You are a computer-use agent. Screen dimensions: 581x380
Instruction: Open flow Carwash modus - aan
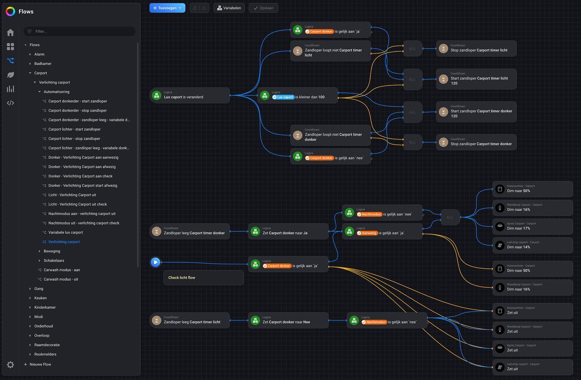pyautogui.click(x=62, y=270)
